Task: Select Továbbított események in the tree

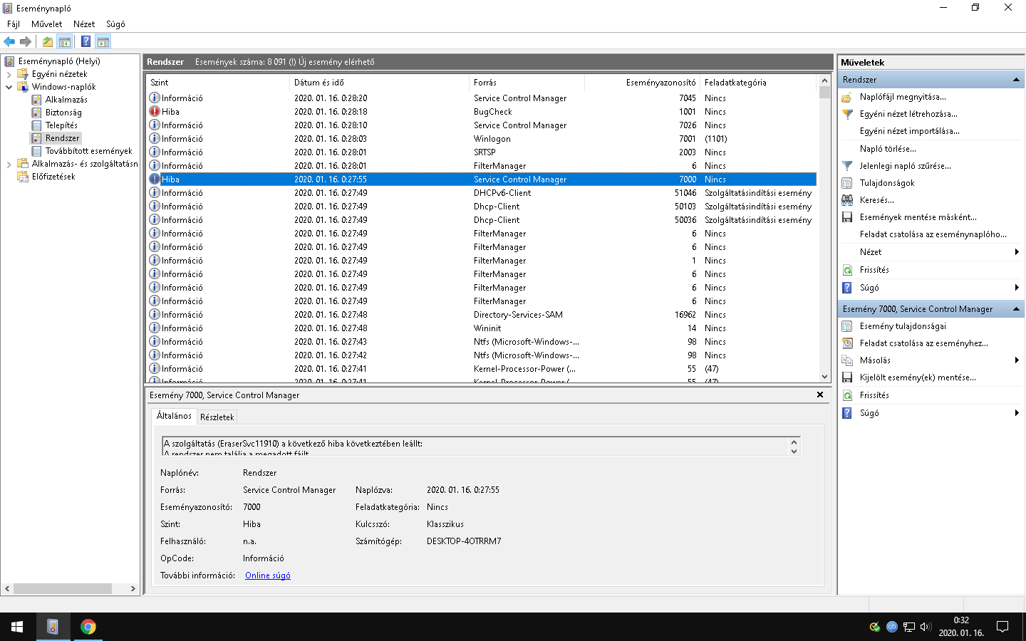Action: [x=88, y=151]
